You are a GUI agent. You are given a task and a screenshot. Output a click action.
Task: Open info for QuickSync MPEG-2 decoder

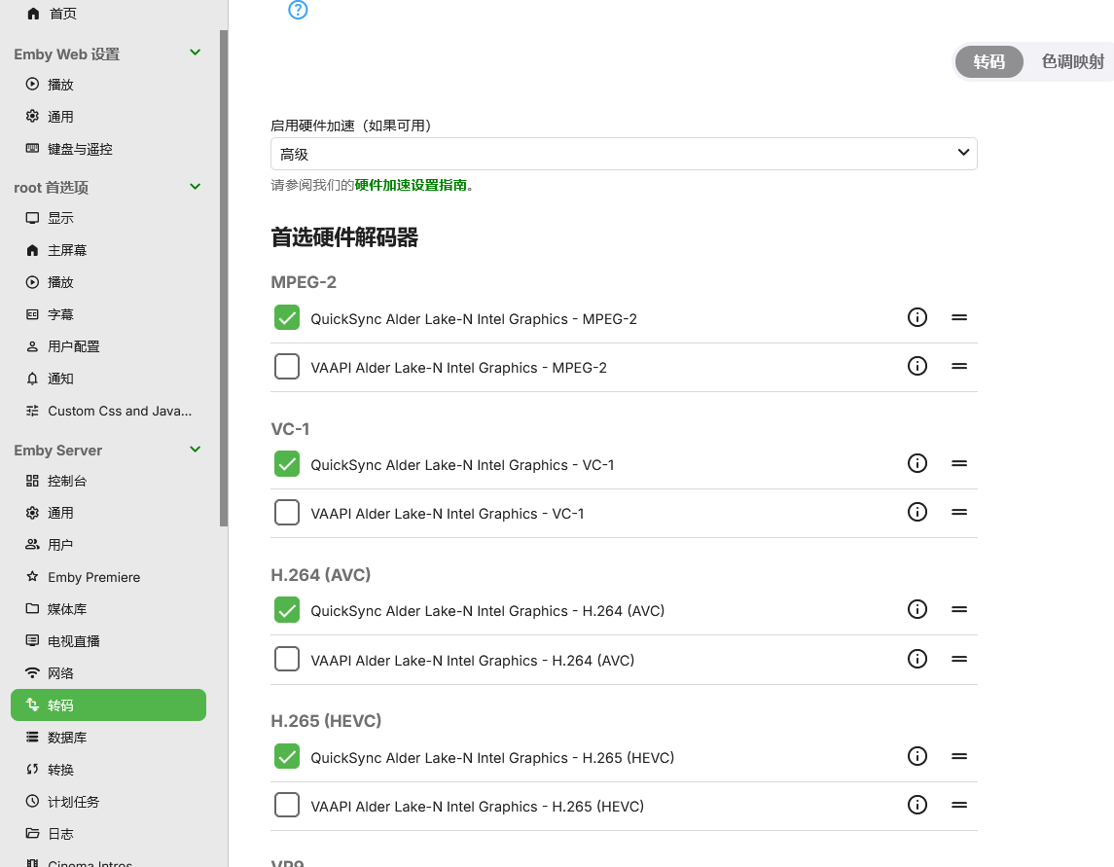[x=916, y=317]
